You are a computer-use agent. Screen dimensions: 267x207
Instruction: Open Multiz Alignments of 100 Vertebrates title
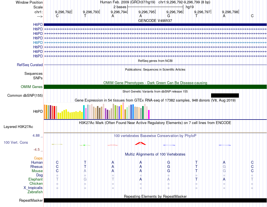[x=155, y=154]
